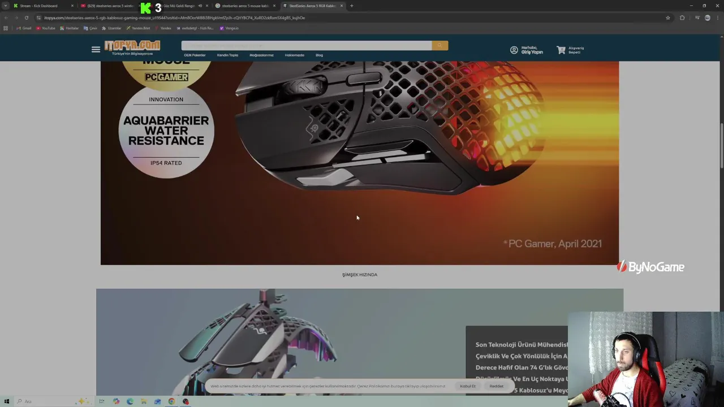Screen dimensions: 724x407
Task: Open the Copilot icon on the taskbar
Action: click(x=116, y=401)
